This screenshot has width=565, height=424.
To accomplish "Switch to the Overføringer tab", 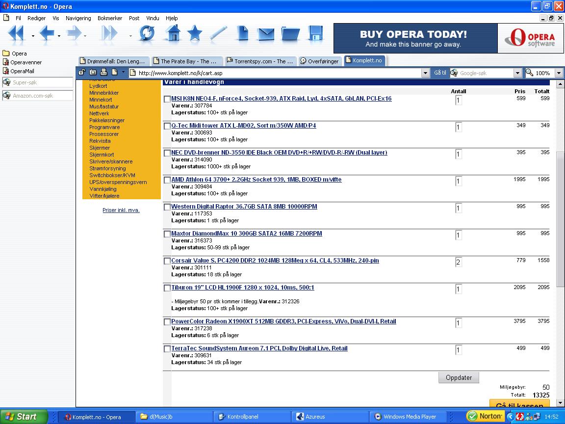I will pos(320,61).
